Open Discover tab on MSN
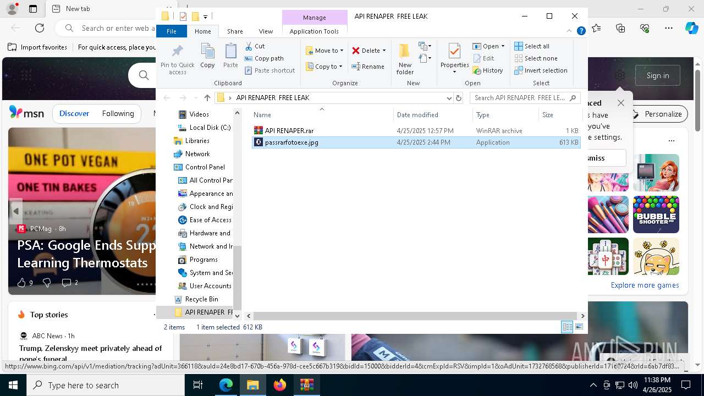 [x=74, y=113]
